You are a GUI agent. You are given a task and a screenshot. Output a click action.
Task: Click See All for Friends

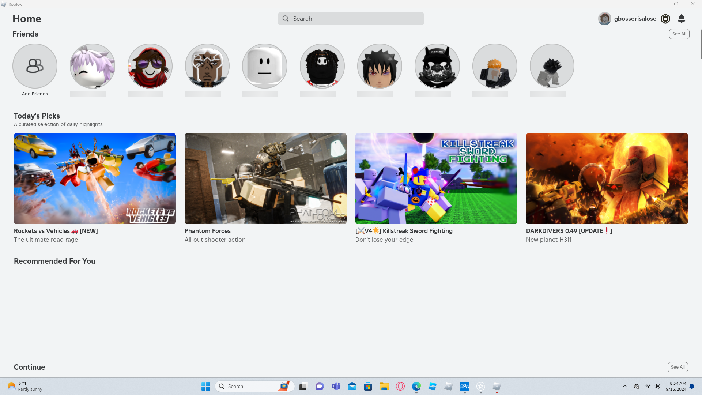coord(679,34)
